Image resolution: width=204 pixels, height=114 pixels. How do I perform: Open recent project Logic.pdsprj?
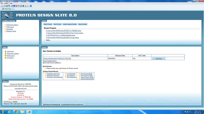(62, 38)
